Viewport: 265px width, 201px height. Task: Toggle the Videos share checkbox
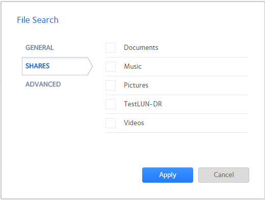pos(111,123)
